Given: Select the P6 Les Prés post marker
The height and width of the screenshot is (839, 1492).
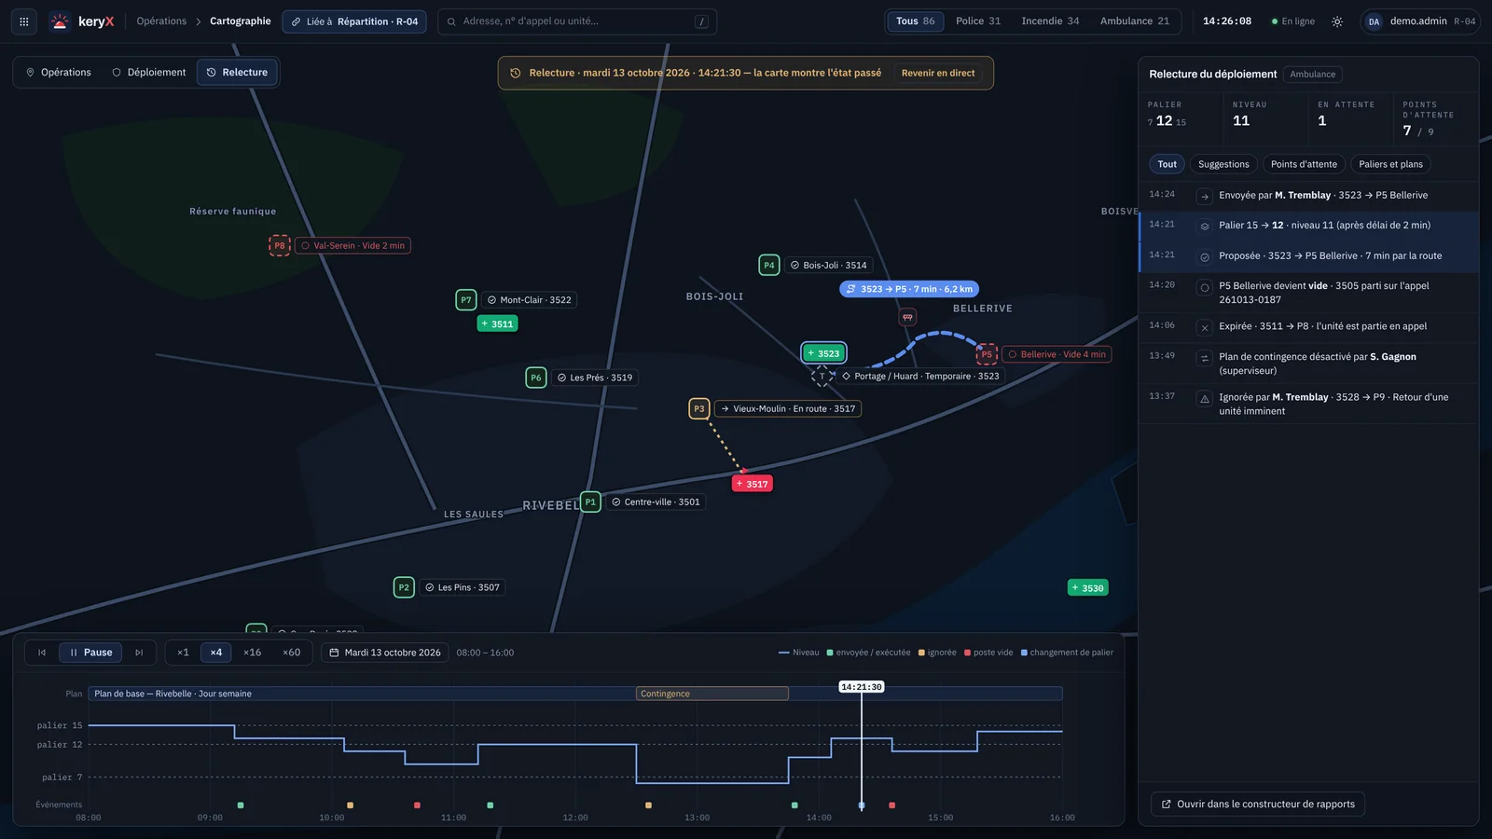Looking at the screenshot, I should 536,378.
